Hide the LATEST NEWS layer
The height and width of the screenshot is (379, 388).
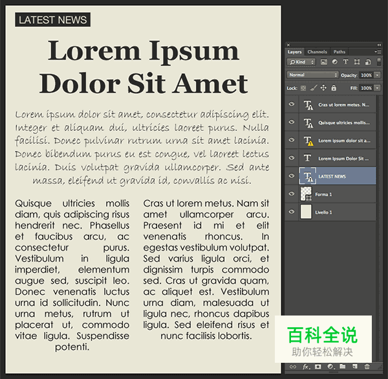click(292, 176)
